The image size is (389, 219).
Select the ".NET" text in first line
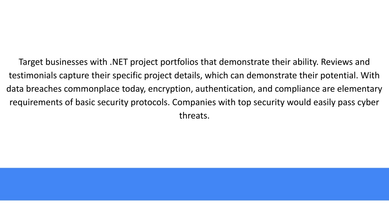(119, 62)
